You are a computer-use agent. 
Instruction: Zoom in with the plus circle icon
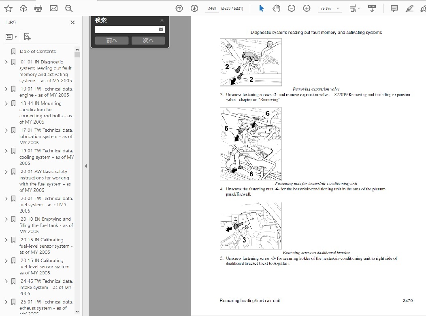(307, 8)
